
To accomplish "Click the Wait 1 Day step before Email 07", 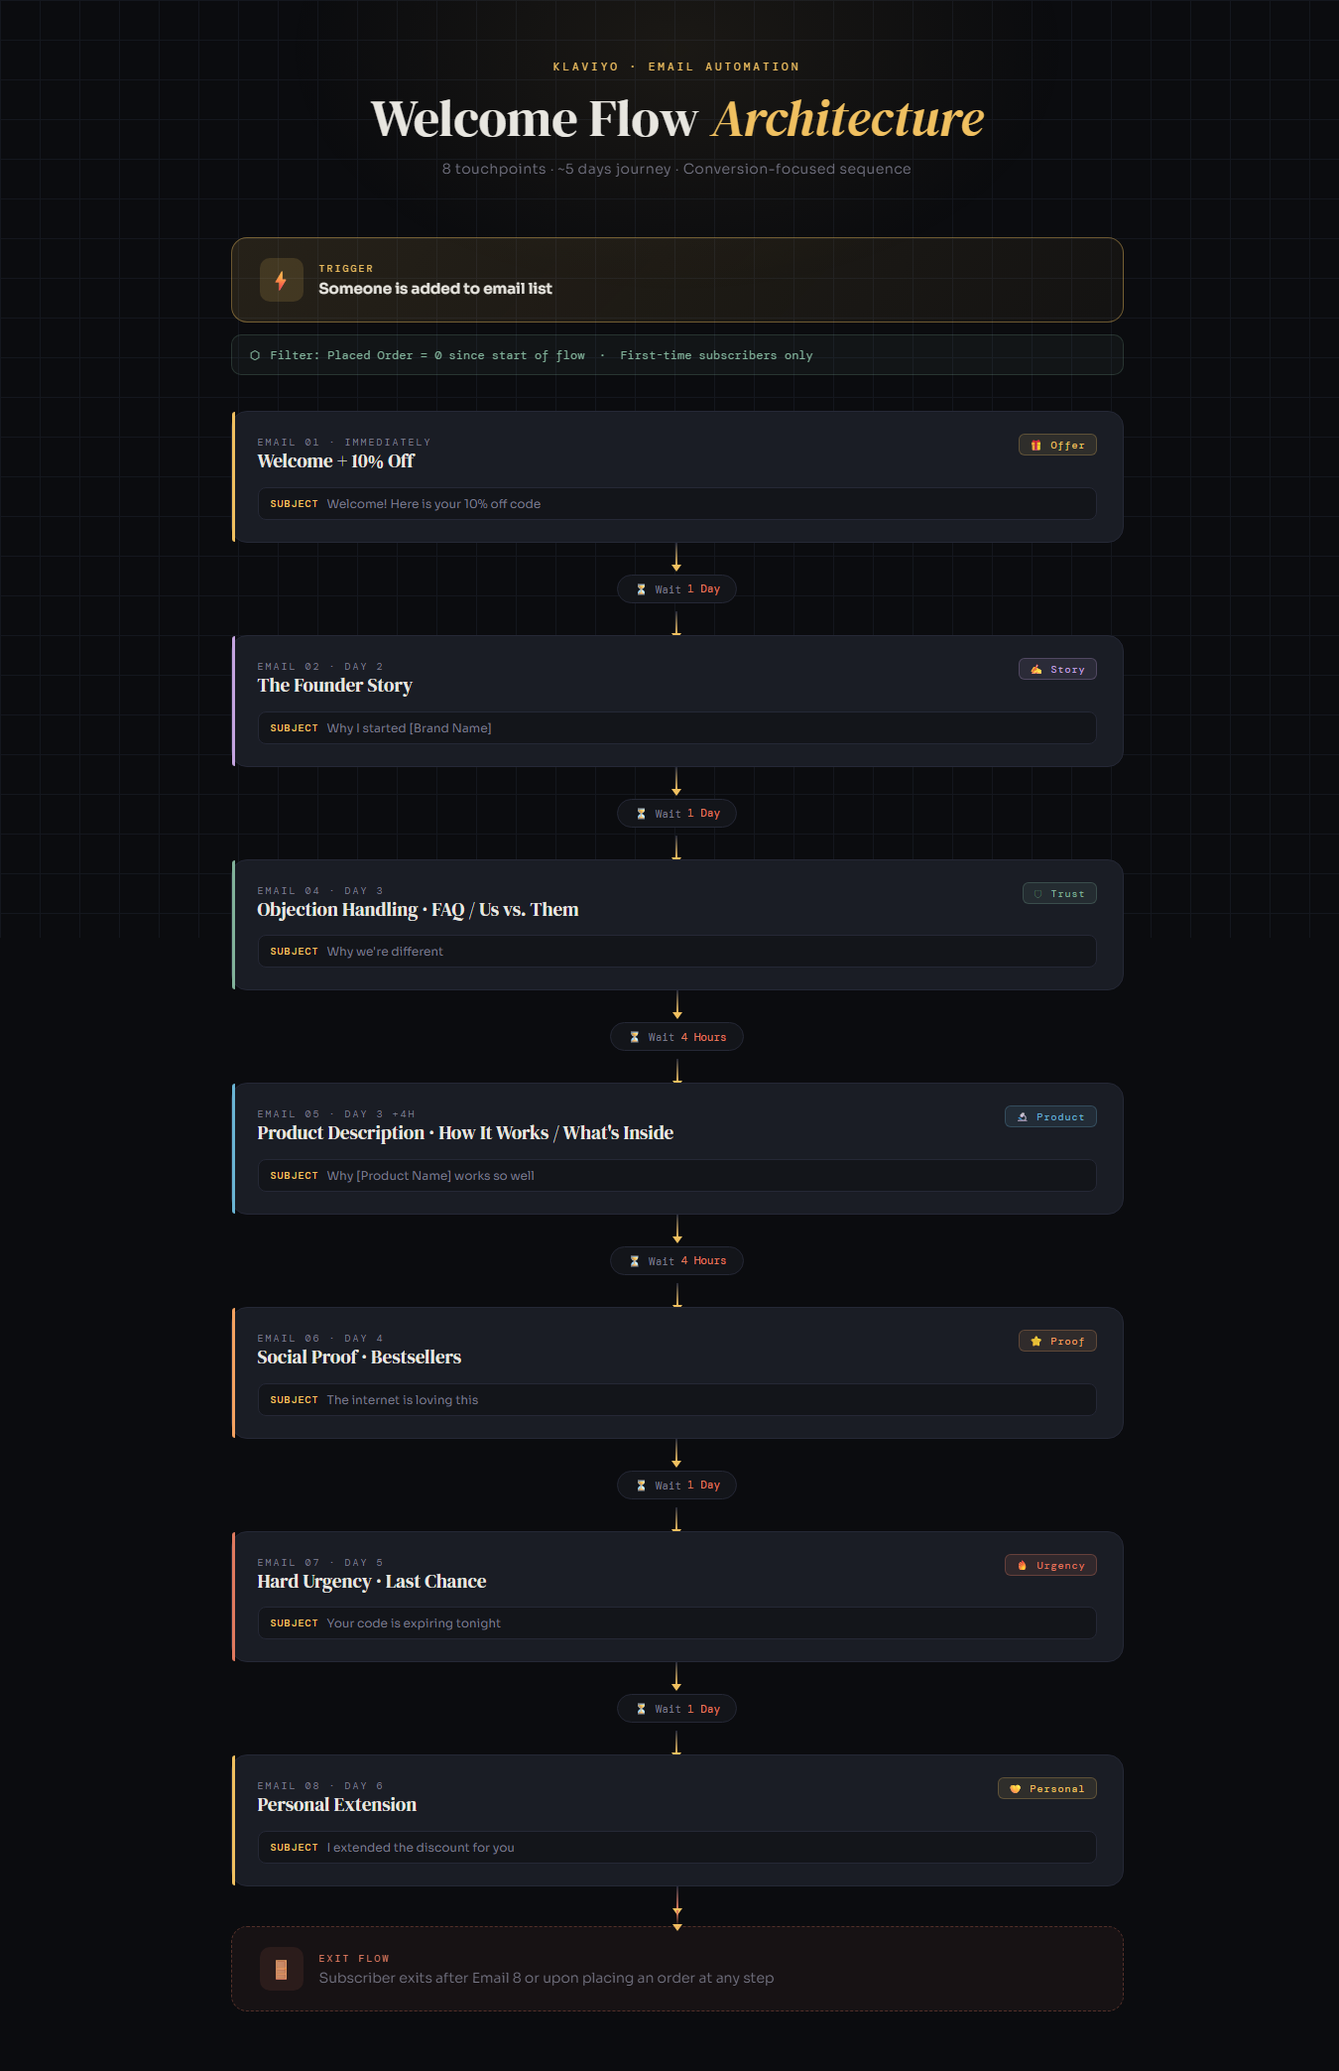I will pyautogui.click(x=676, y=1486).
